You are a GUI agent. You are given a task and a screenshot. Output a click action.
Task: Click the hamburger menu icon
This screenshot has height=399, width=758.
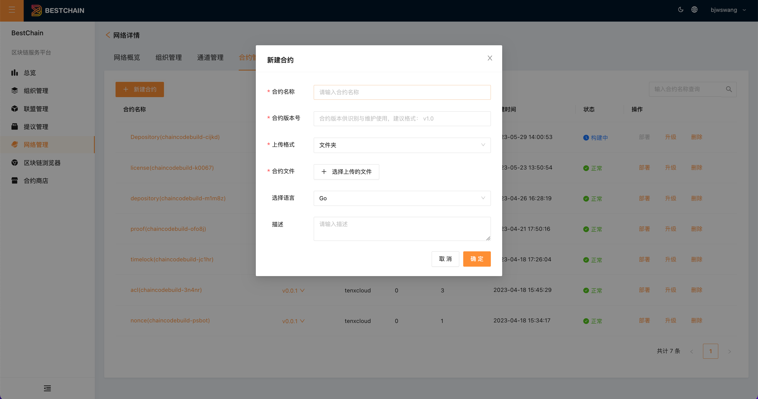point(12,10)
